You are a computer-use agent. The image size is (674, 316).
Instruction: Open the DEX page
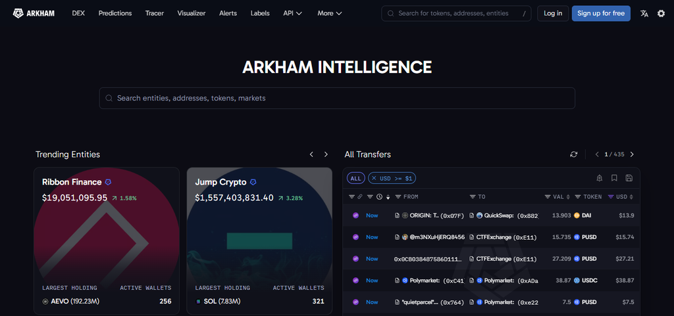point(78,13)
